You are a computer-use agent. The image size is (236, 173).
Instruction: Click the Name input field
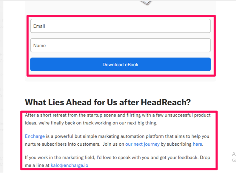(x=120, y=45)
